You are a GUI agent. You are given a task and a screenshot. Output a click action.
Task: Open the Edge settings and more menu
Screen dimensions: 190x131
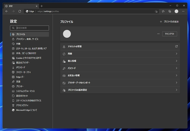(x=183, y=11)
